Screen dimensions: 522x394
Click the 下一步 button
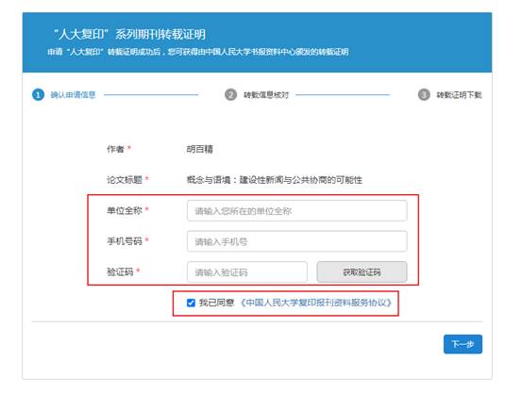463,344
